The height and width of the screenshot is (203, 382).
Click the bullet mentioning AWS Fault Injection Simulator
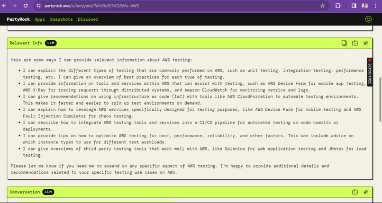(x=192, y=113)
